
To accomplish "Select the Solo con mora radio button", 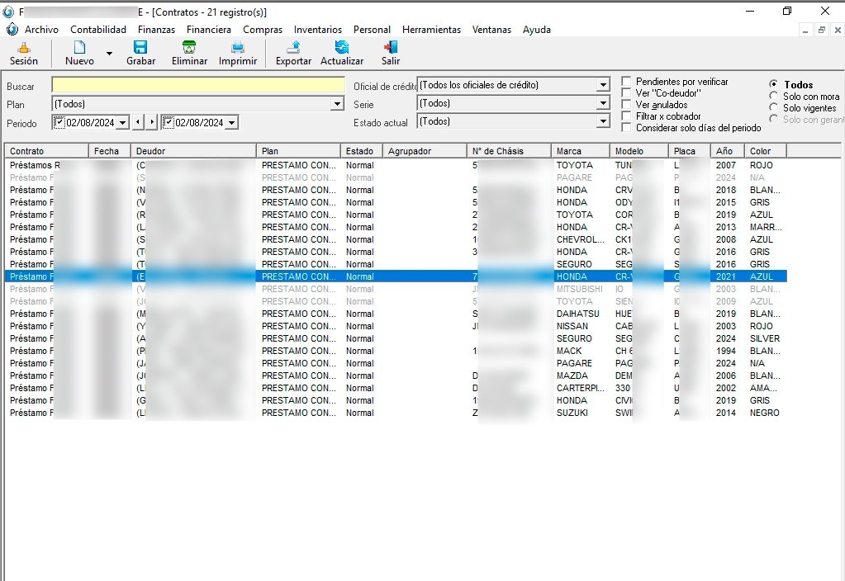I will [x=773, y=97].
